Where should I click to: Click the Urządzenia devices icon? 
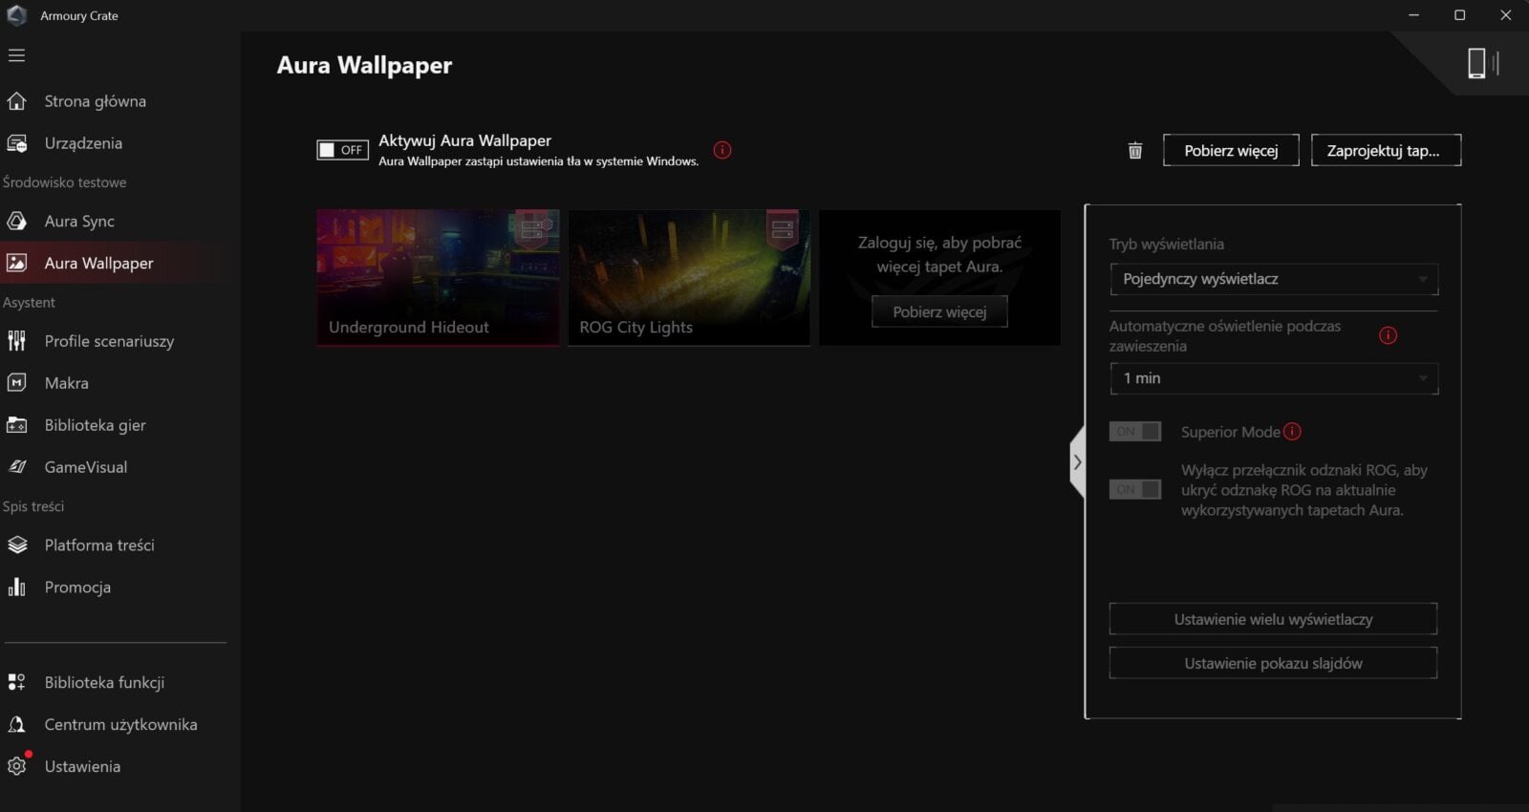pyautogui.click(x=16, y=143)
